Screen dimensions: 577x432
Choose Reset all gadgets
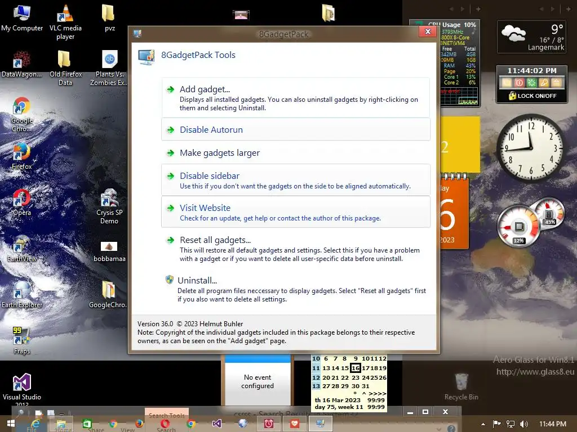(295, 249)
